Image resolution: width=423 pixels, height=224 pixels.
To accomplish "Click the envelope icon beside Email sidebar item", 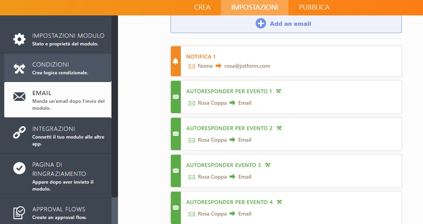I will pos(19,97).
